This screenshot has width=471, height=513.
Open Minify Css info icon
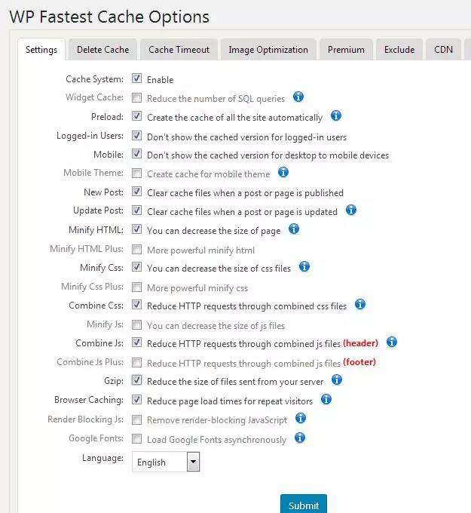[x=304, y=266]
